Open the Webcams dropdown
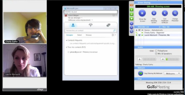The width and height of the screenshot is (185, 95). 173,73
